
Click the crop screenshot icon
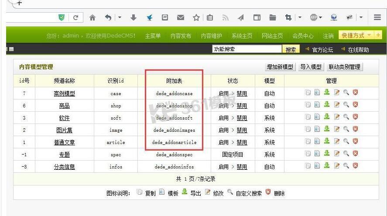coord(288,17)
